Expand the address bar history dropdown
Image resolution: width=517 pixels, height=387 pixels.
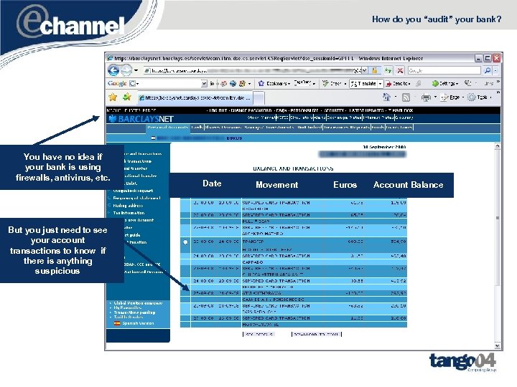point(364,70)
